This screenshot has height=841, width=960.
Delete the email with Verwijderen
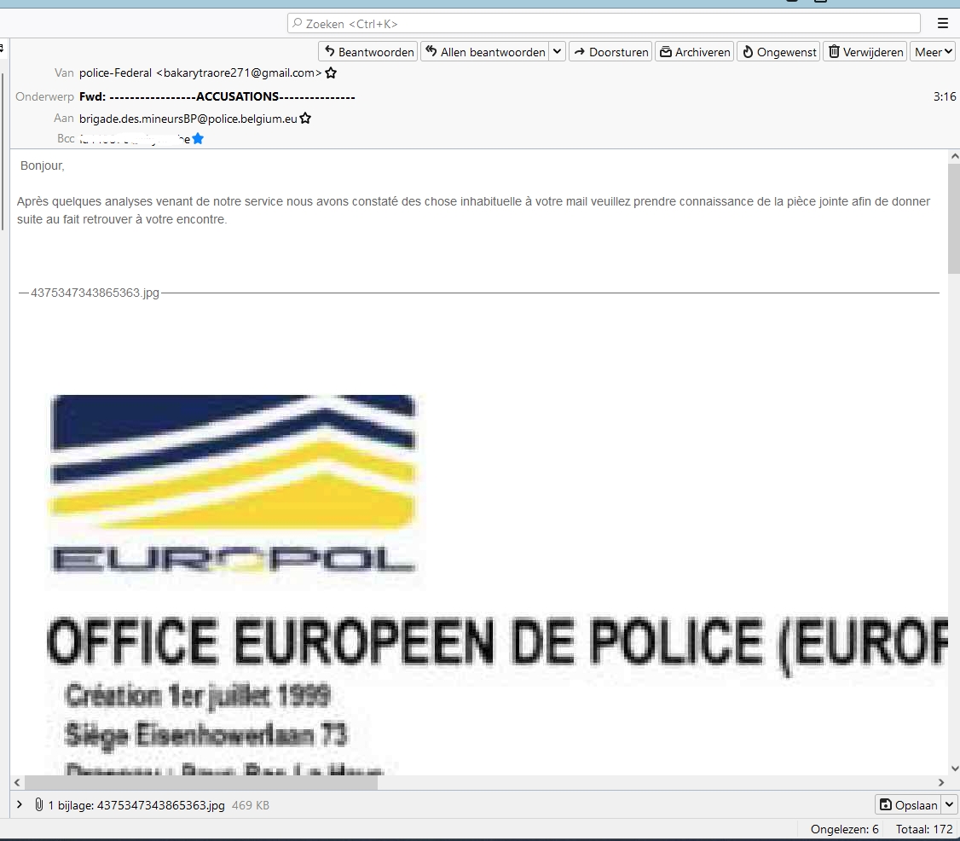[865, 52]
